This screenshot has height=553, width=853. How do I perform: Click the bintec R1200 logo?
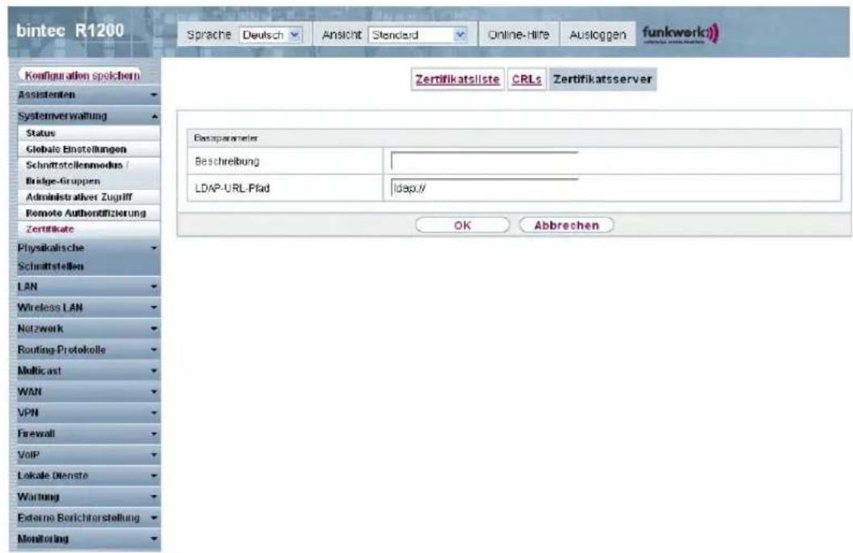(70, 31)
